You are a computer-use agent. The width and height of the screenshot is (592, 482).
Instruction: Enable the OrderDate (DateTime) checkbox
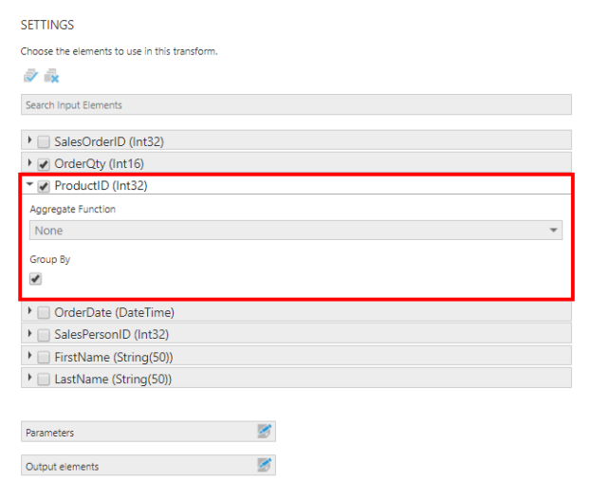[44, 313]
